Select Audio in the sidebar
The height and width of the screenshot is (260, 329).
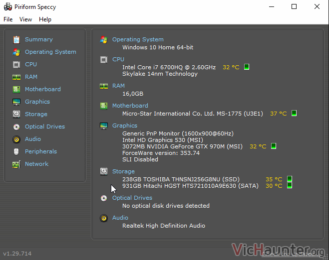pos(33,139)
